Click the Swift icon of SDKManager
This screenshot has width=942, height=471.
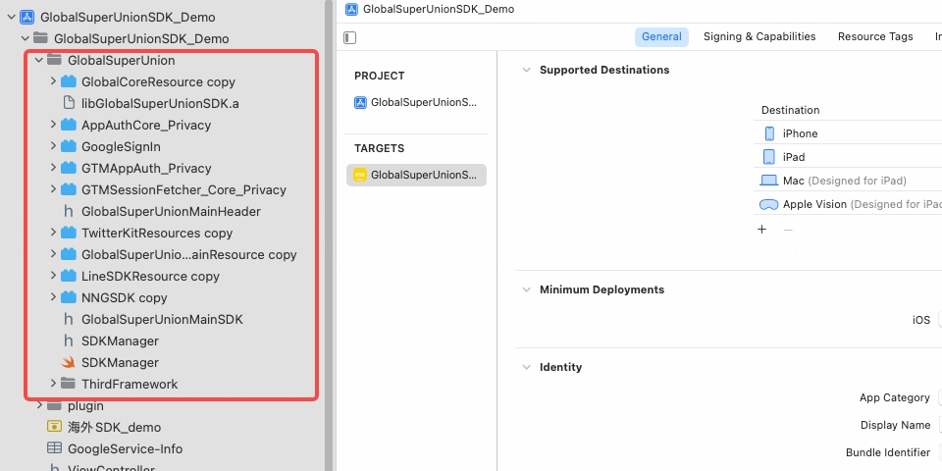[69, 362]
